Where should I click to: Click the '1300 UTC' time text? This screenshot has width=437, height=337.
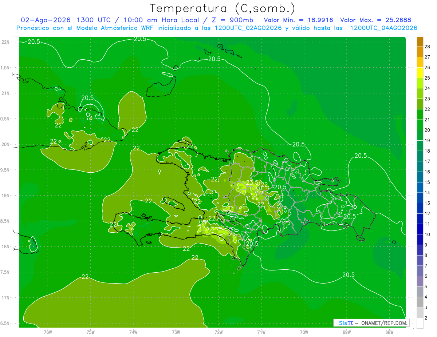[x=94, y=20]
